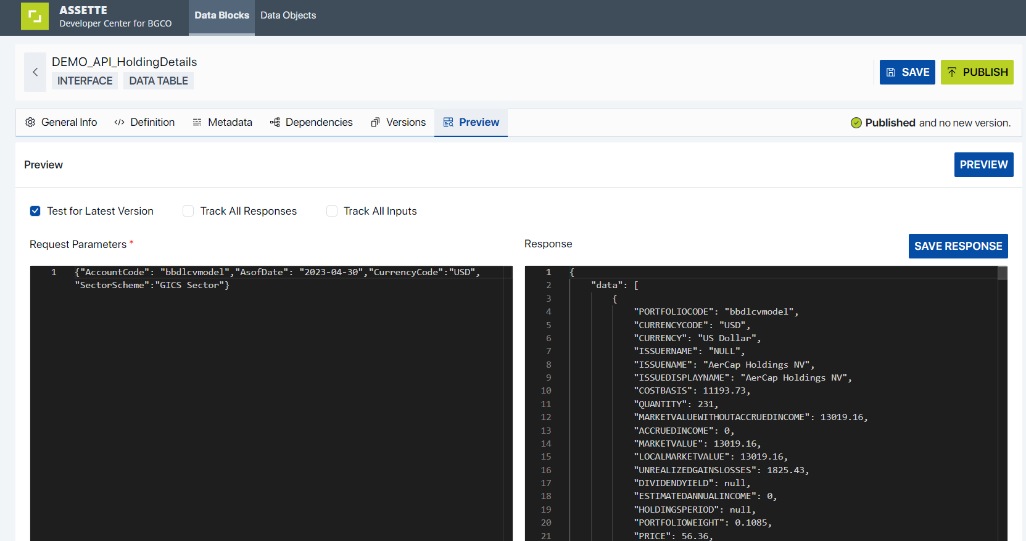Click the "UNREALIZEDGAINSLOSSES": 1825.43 line
The image size is (1026, 541).
coord(721,470)
